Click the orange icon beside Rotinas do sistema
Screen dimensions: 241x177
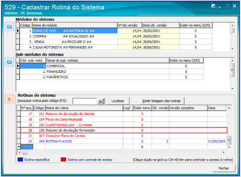pyautogui.click(x=10, y=99)
